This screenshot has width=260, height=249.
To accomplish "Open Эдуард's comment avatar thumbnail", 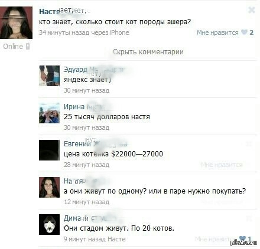I will 49,76.
